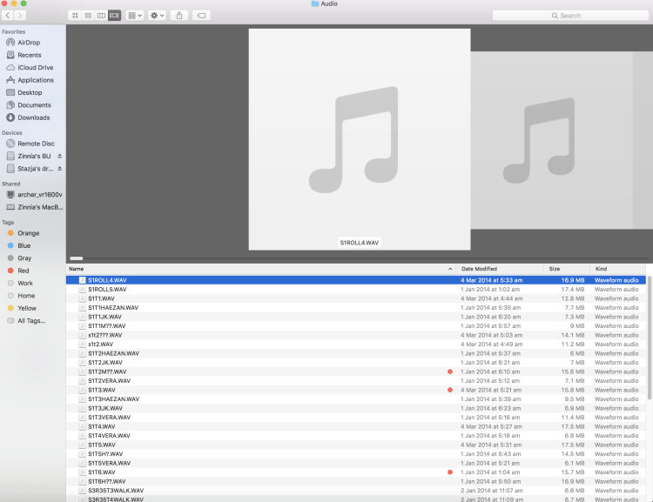This screenshot has height=502, width=653.
Task: Click the Share button icon
Action: point(179,16)
